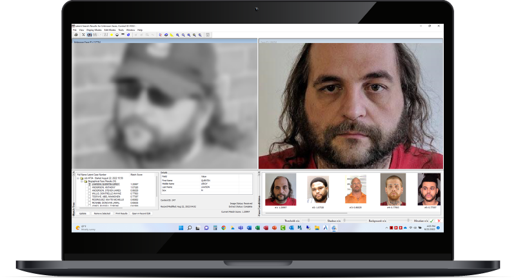Check the RODRIGUEZ, MAYTE MICHELLE checkbox

tap(90, 200)
